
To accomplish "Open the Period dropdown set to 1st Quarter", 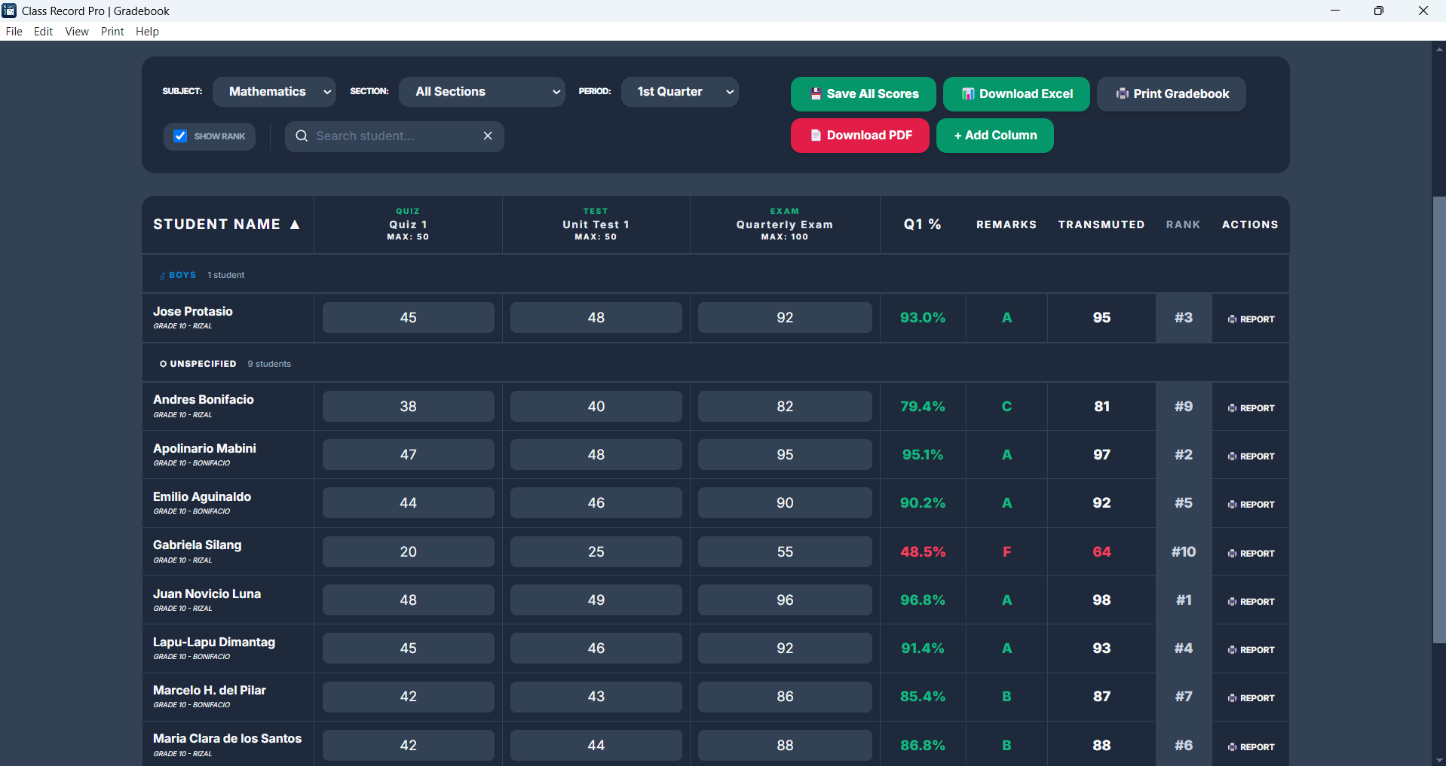I will [679, 92].
